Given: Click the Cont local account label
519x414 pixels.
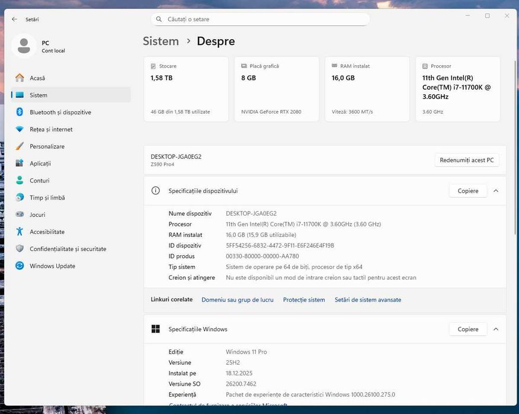Looking at the screenshot, I should 53,50.
